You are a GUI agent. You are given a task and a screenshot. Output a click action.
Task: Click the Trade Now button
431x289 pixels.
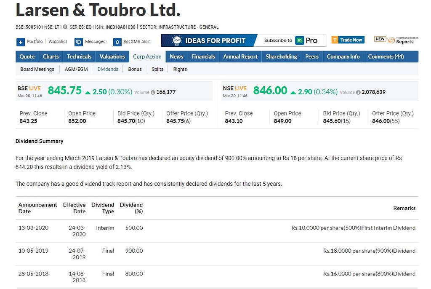(348, 40)
